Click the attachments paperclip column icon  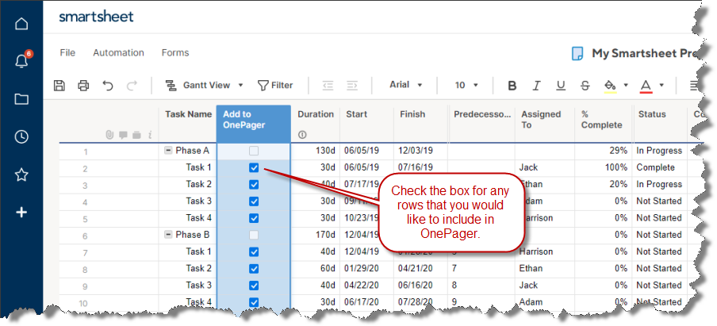point(109,135)
